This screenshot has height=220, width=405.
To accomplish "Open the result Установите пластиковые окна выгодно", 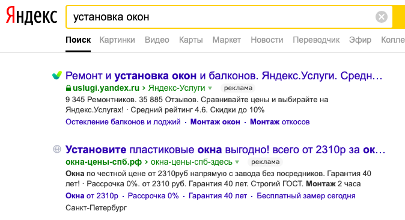I will [225, 150].
